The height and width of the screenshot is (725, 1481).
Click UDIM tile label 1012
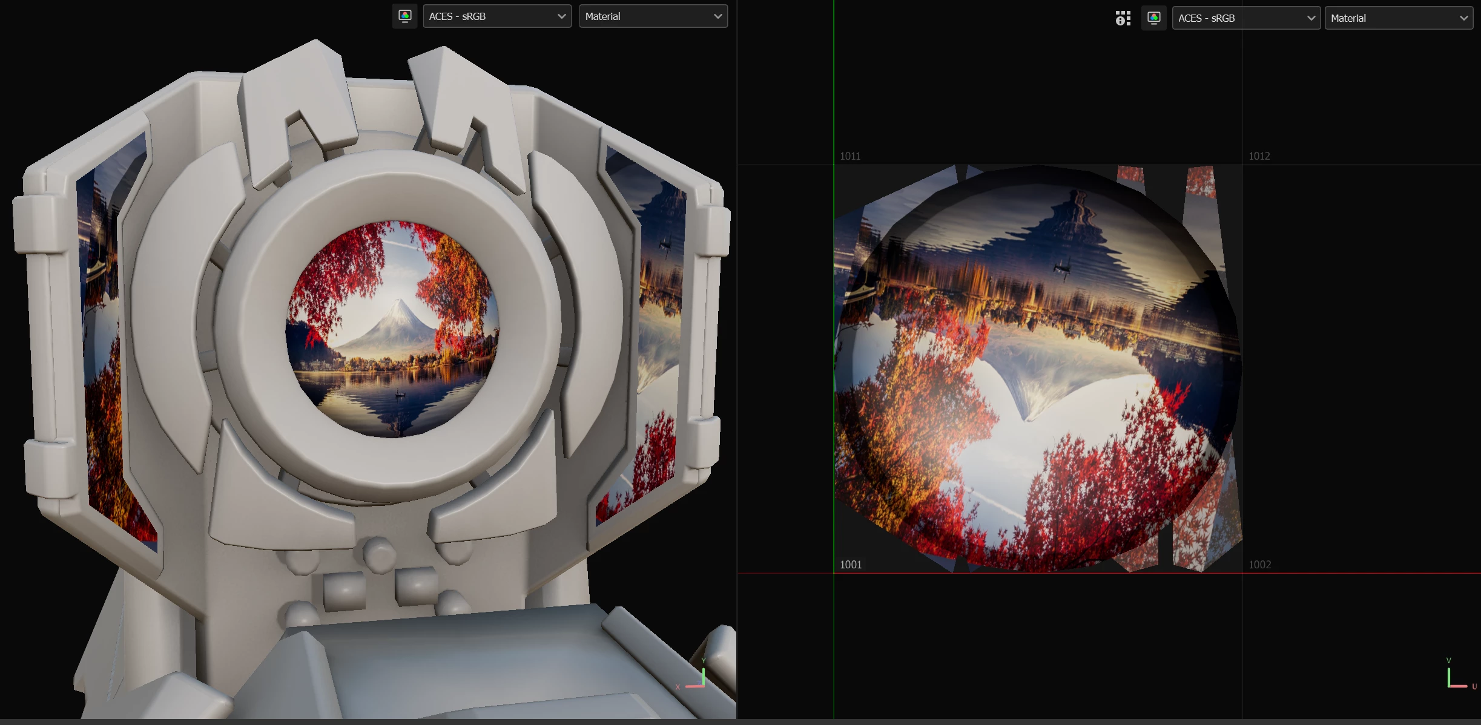tap(1259, 156)
